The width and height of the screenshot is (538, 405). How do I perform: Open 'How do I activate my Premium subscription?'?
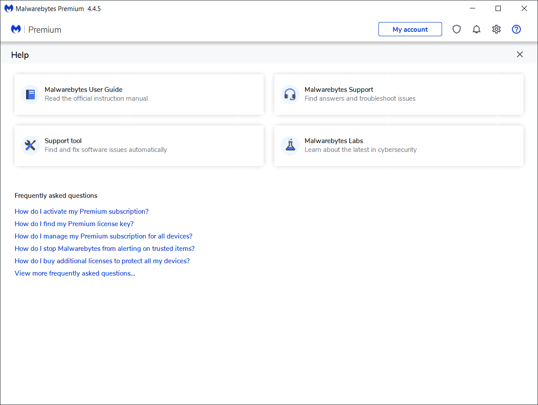82,211
